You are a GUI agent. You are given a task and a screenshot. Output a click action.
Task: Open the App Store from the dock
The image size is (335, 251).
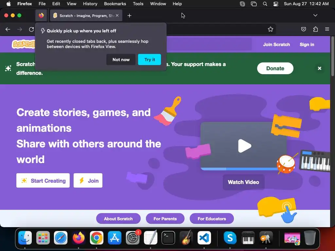coord(115,238)
